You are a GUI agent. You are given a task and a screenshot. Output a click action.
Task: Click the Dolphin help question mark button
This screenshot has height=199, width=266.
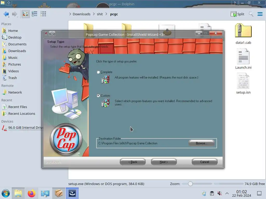pyautogui.click(x=235, y=3)
